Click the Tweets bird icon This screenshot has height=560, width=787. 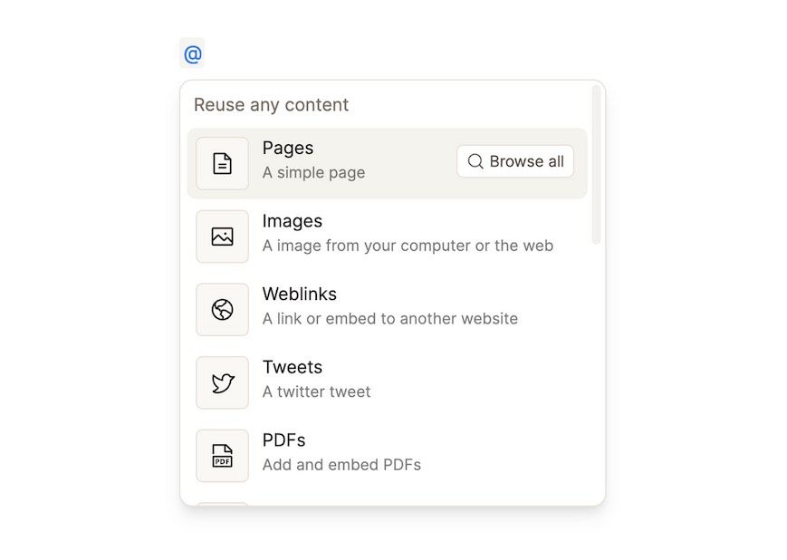[x=222, y=382]
